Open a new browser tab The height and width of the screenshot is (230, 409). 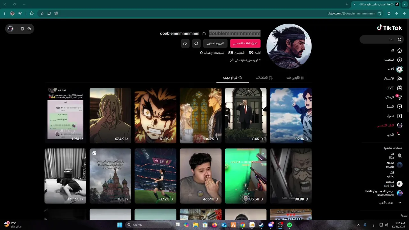(347, 4)
